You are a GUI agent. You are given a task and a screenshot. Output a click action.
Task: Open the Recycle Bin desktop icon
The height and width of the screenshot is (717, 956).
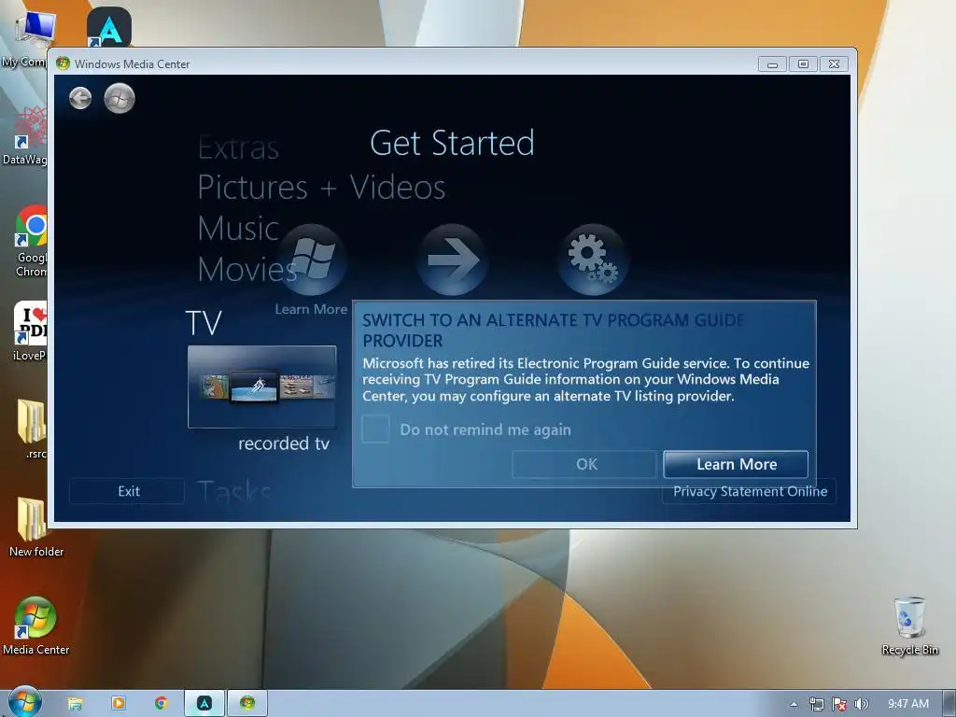909,626
